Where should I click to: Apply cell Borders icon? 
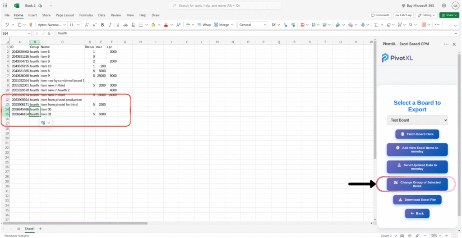141,25
